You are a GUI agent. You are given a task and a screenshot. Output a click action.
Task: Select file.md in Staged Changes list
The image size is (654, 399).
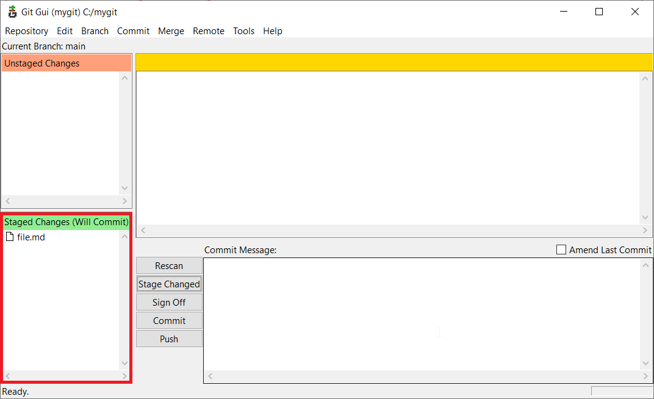31,237
